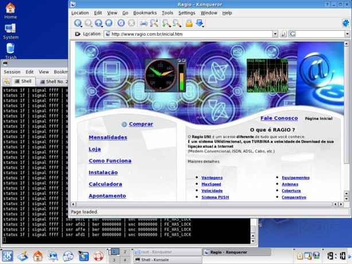
Task: Decrease font size with magnifier minus
Action: click(x=177, y=23)
